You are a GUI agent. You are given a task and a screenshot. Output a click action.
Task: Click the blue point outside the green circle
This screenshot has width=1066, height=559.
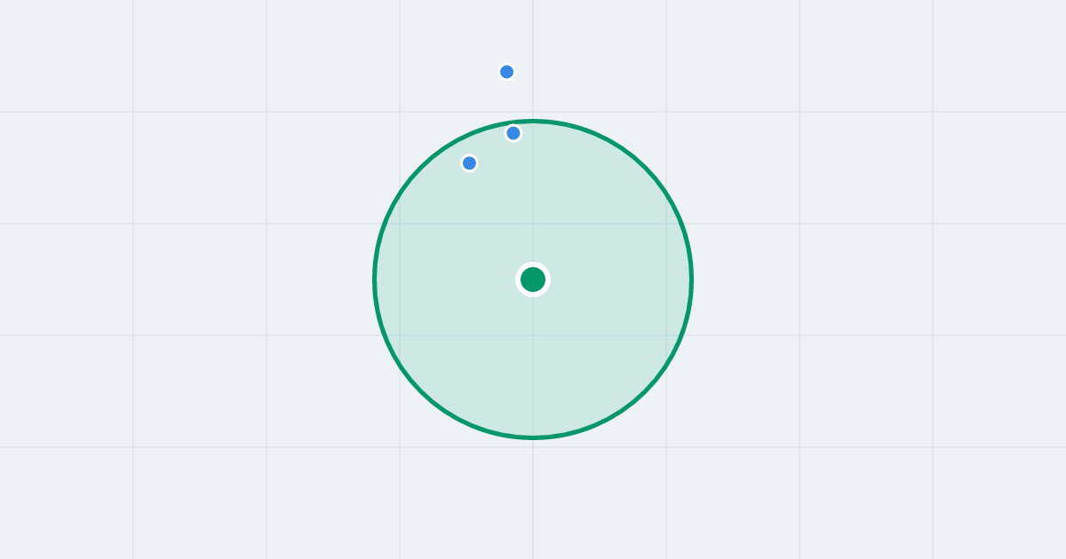[506, 72]
